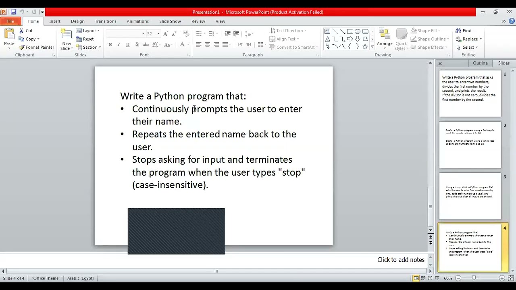Select the five-point Star shape

coord(365,47)
